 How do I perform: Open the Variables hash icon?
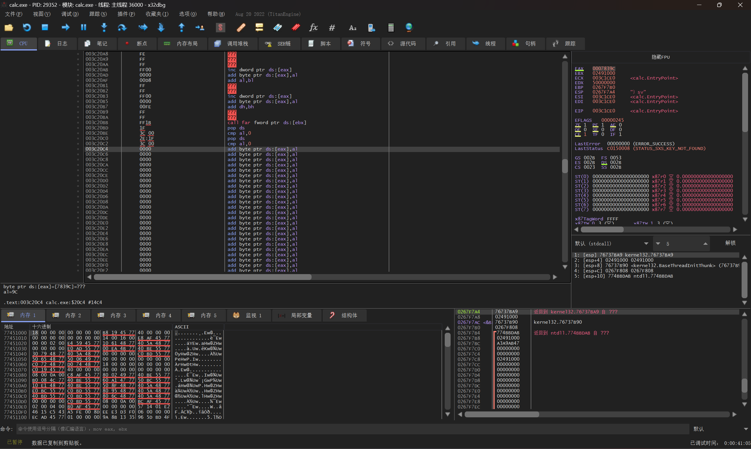tap(332, 28)
